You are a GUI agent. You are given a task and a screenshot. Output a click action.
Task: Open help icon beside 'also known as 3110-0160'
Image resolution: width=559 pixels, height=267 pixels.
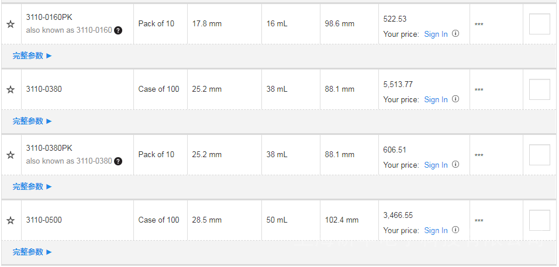118,30
